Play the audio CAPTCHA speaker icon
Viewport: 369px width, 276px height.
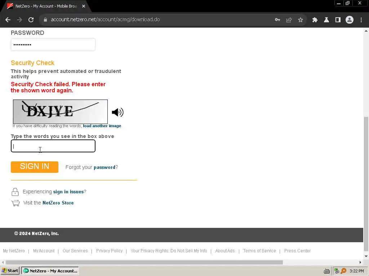point(117,112)
